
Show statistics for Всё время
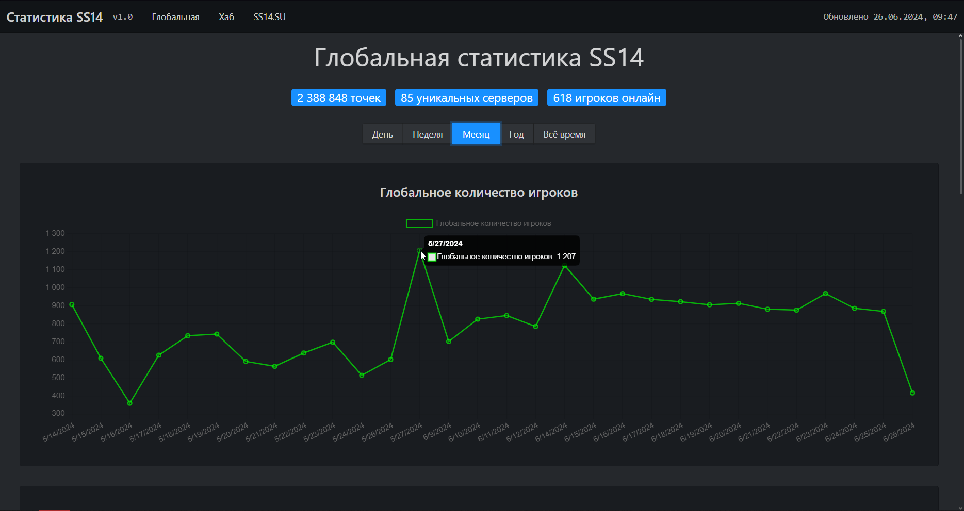click(564, 134)
